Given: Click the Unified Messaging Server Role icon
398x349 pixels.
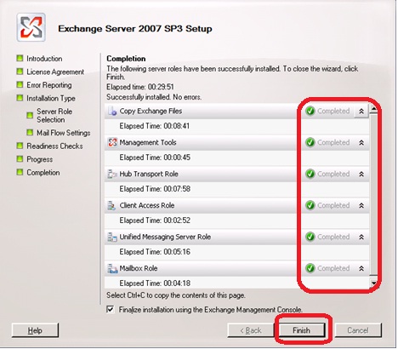Looking at the screenshot, I should click(112, 237).
